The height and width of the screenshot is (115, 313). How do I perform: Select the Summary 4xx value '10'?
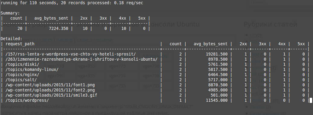tap(124, 29)
